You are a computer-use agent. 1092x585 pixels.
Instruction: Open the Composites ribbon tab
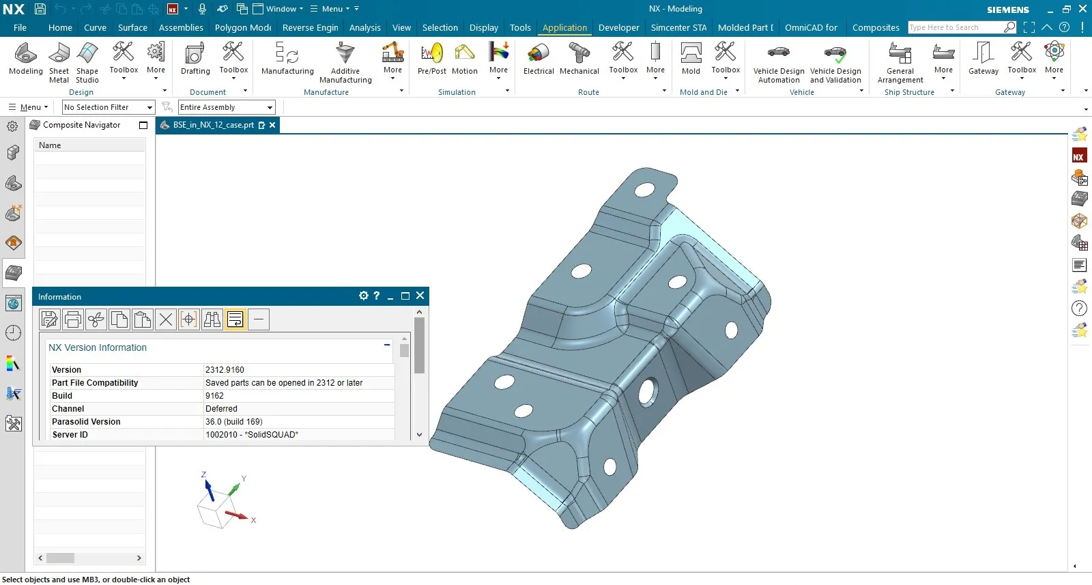[x=876, y=28]
